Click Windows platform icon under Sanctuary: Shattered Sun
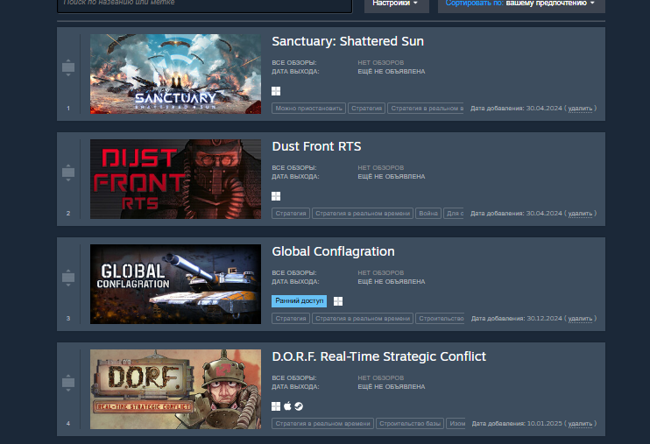 pyautogui.click(x=276, y=91)
